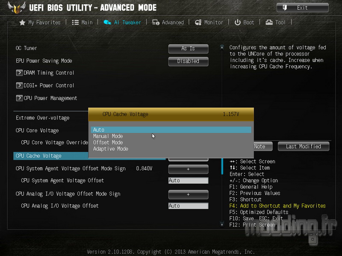Click the Advanced tab icon
Image resolution: width=342 pixels, height=256 pixels.
pyautogui.click(x=156, y=23)
